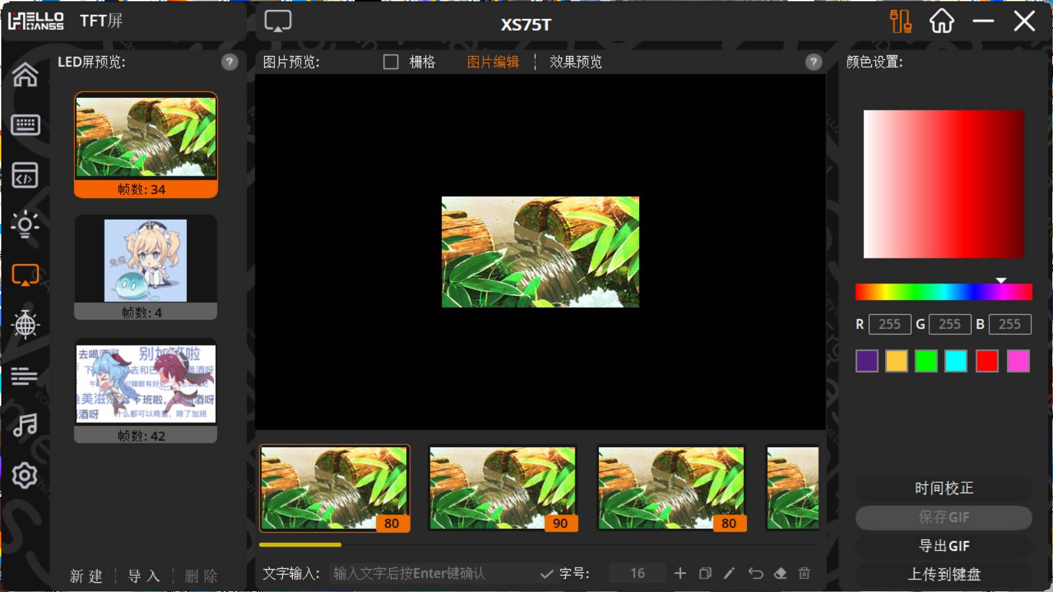Open the home page in the sidebar
1053x592 pixels.
pyautogui.click(x=25, y=74)
